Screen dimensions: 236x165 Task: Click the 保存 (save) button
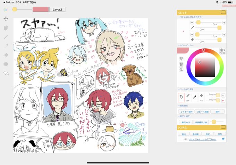pyautogui.click(x=220, y=134)
